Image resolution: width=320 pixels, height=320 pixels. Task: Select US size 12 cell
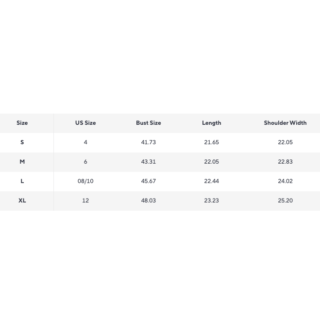click(x=85, y=201)
